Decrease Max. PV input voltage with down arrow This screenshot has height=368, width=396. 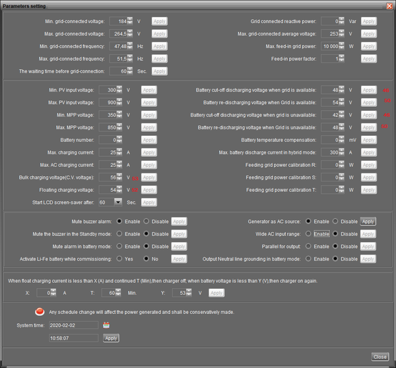click(119, 104)
